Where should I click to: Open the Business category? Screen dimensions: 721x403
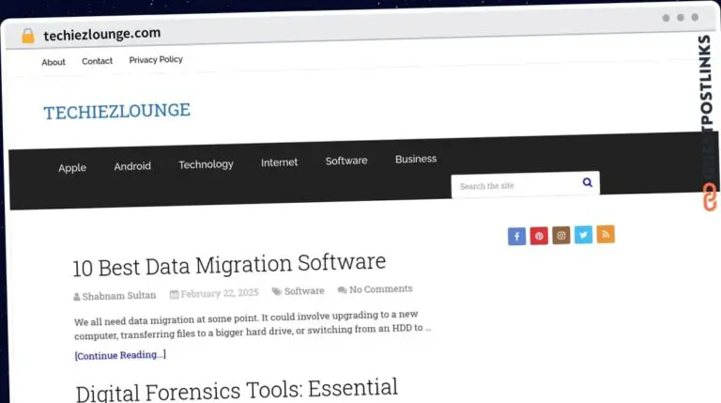pyautogui.click(x=416, y=159)
